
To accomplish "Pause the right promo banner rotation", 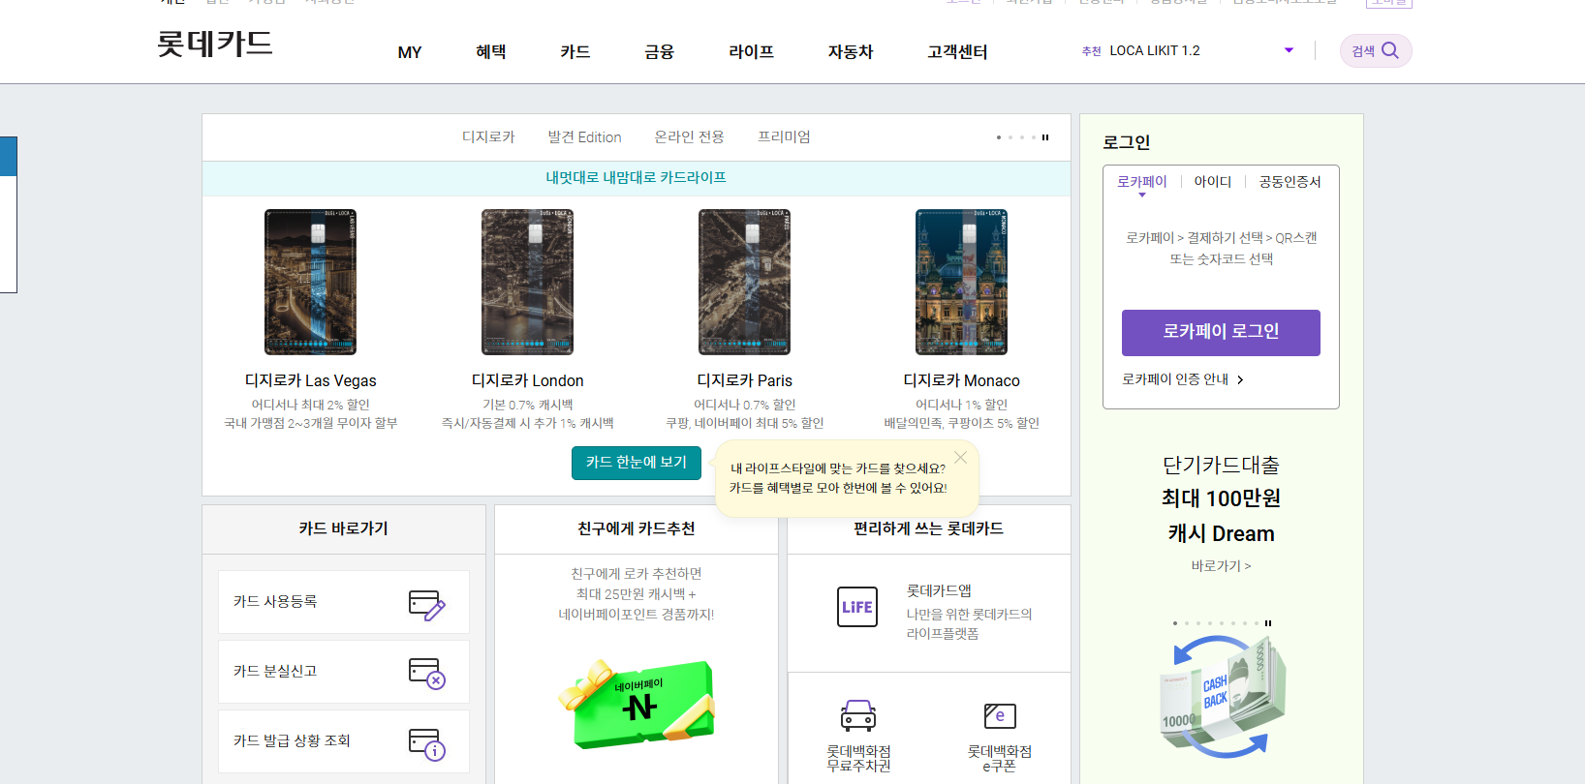I will coord(1268,623).
